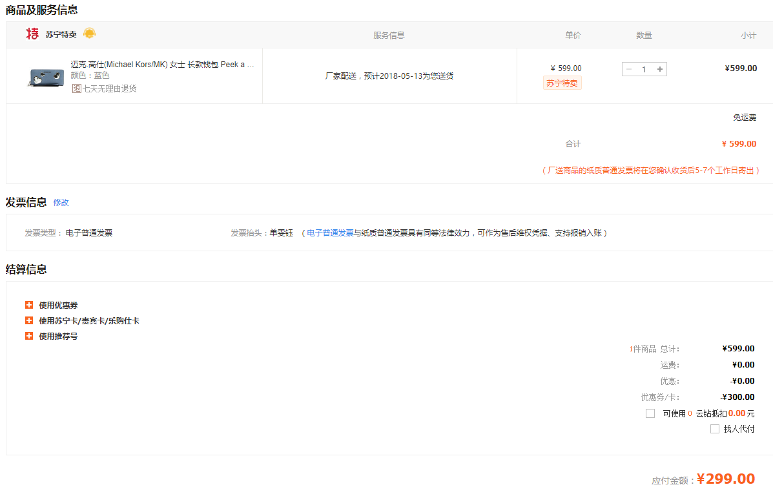Viewport: 773px width, 487px height.
Task: Click the 颜色：蓝色 color text
Action: point(90,76)
